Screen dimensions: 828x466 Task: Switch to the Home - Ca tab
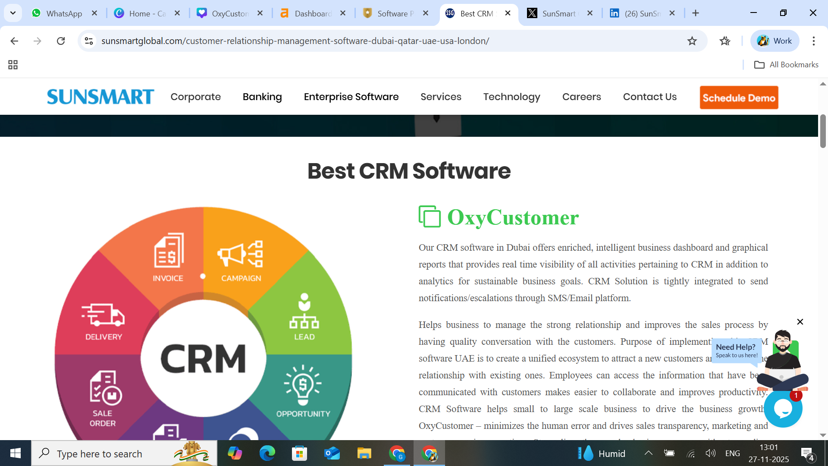(x=147, y=13)
